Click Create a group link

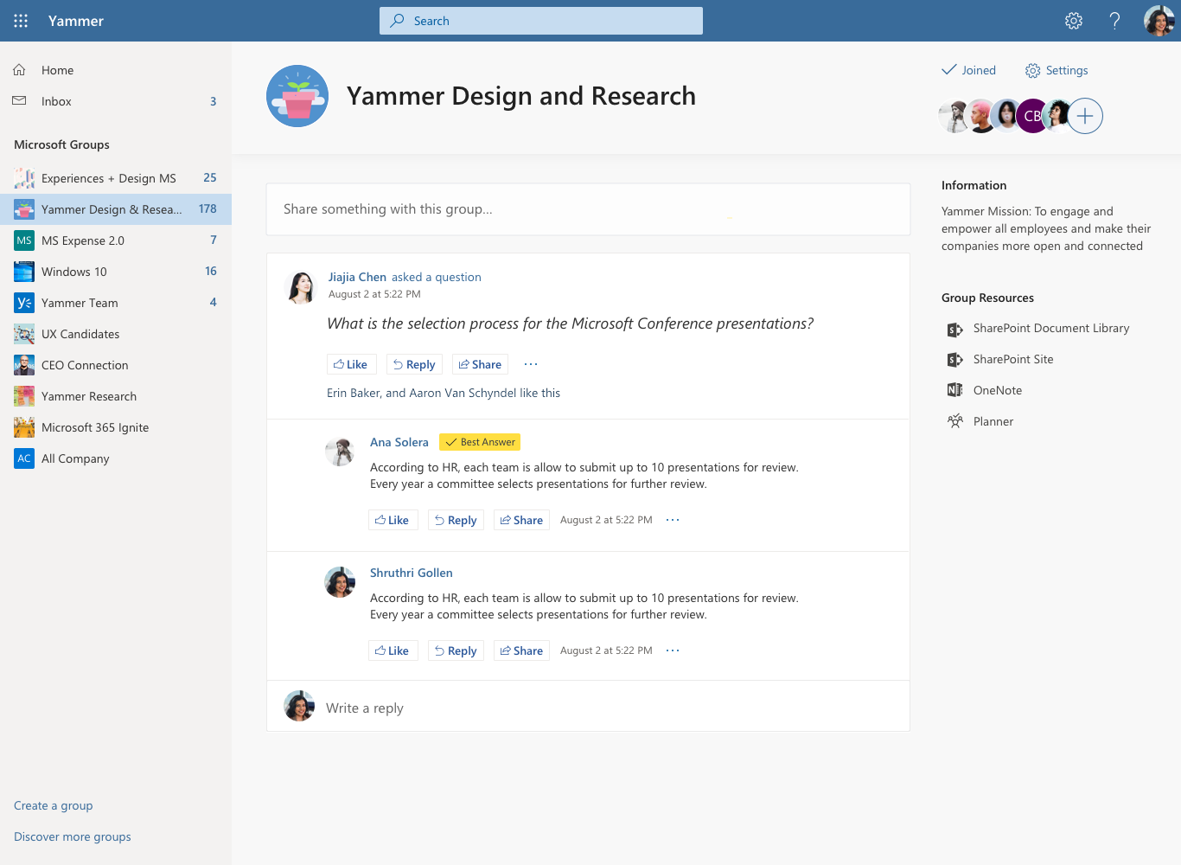pyautogui.click(x=54, y=805)
